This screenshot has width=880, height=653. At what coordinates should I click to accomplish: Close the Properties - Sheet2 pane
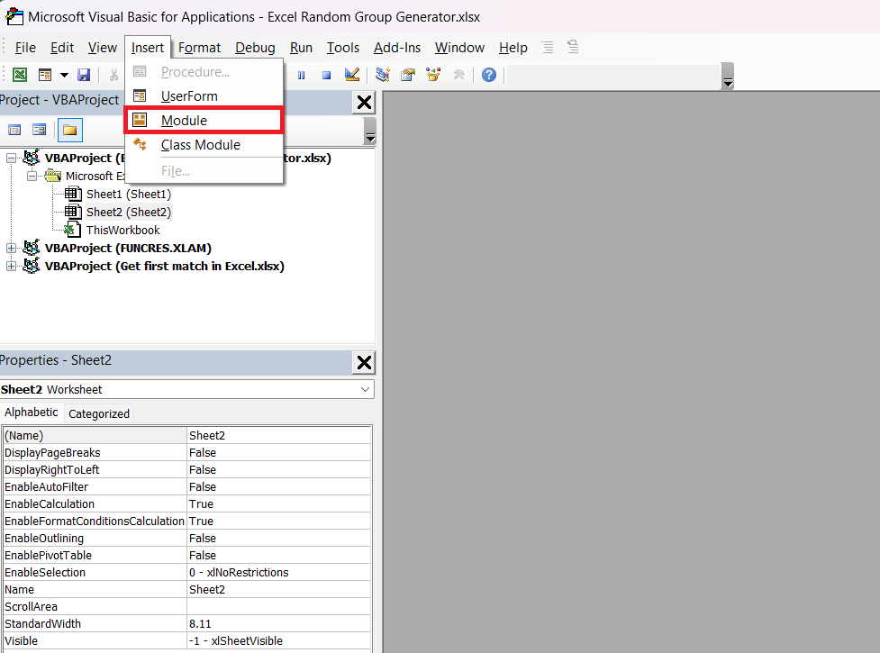click(x=364, y=363)
